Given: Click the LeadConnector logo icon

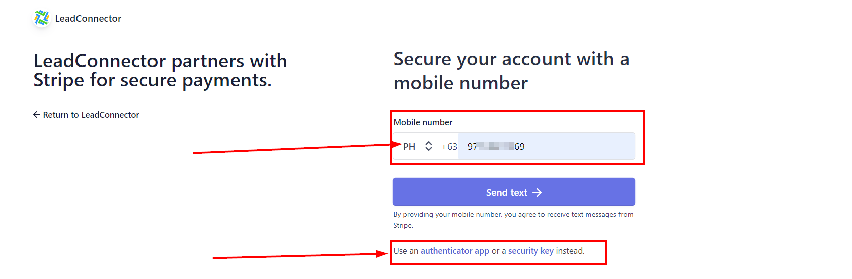Looking at the screenshot, I should [42, 18].
